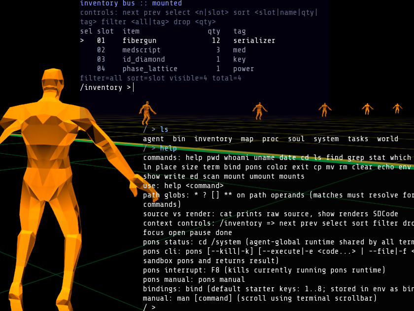The height and width of the screenshot is (311, 414).
Task: Open the soul directory entry
Action: 296,139
